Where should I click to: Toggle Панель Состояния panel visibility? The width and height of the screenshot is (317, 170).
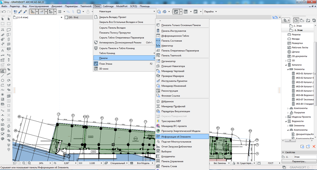[x=182, y=41]
